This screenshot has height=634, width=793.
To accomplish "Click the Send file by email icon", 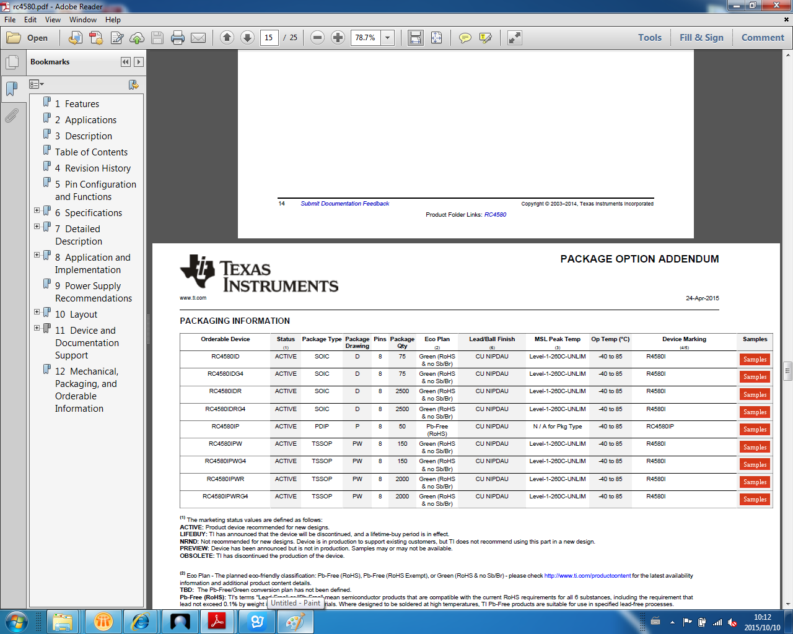I will click(x=198, y=38).
